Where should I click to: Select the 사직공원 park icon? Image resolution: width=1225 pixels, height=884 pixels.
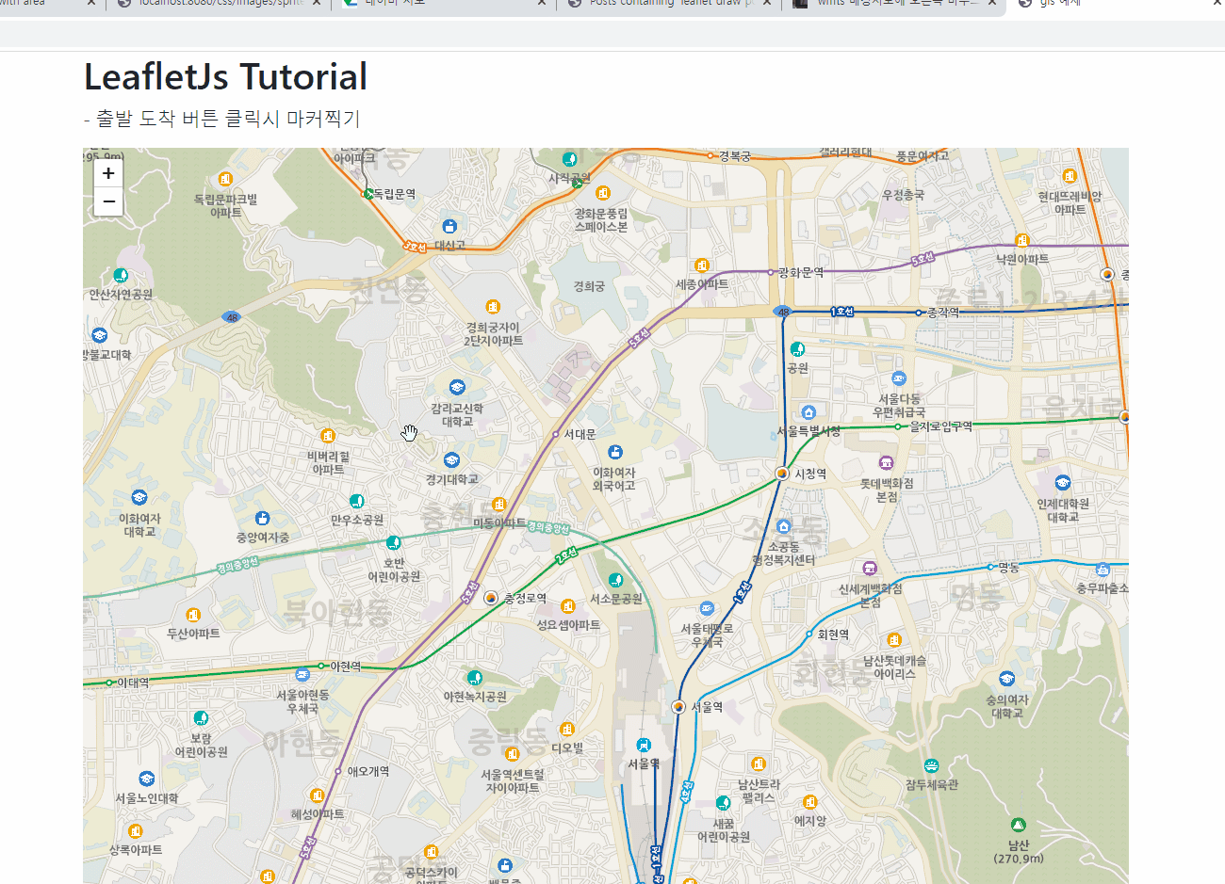569,159
